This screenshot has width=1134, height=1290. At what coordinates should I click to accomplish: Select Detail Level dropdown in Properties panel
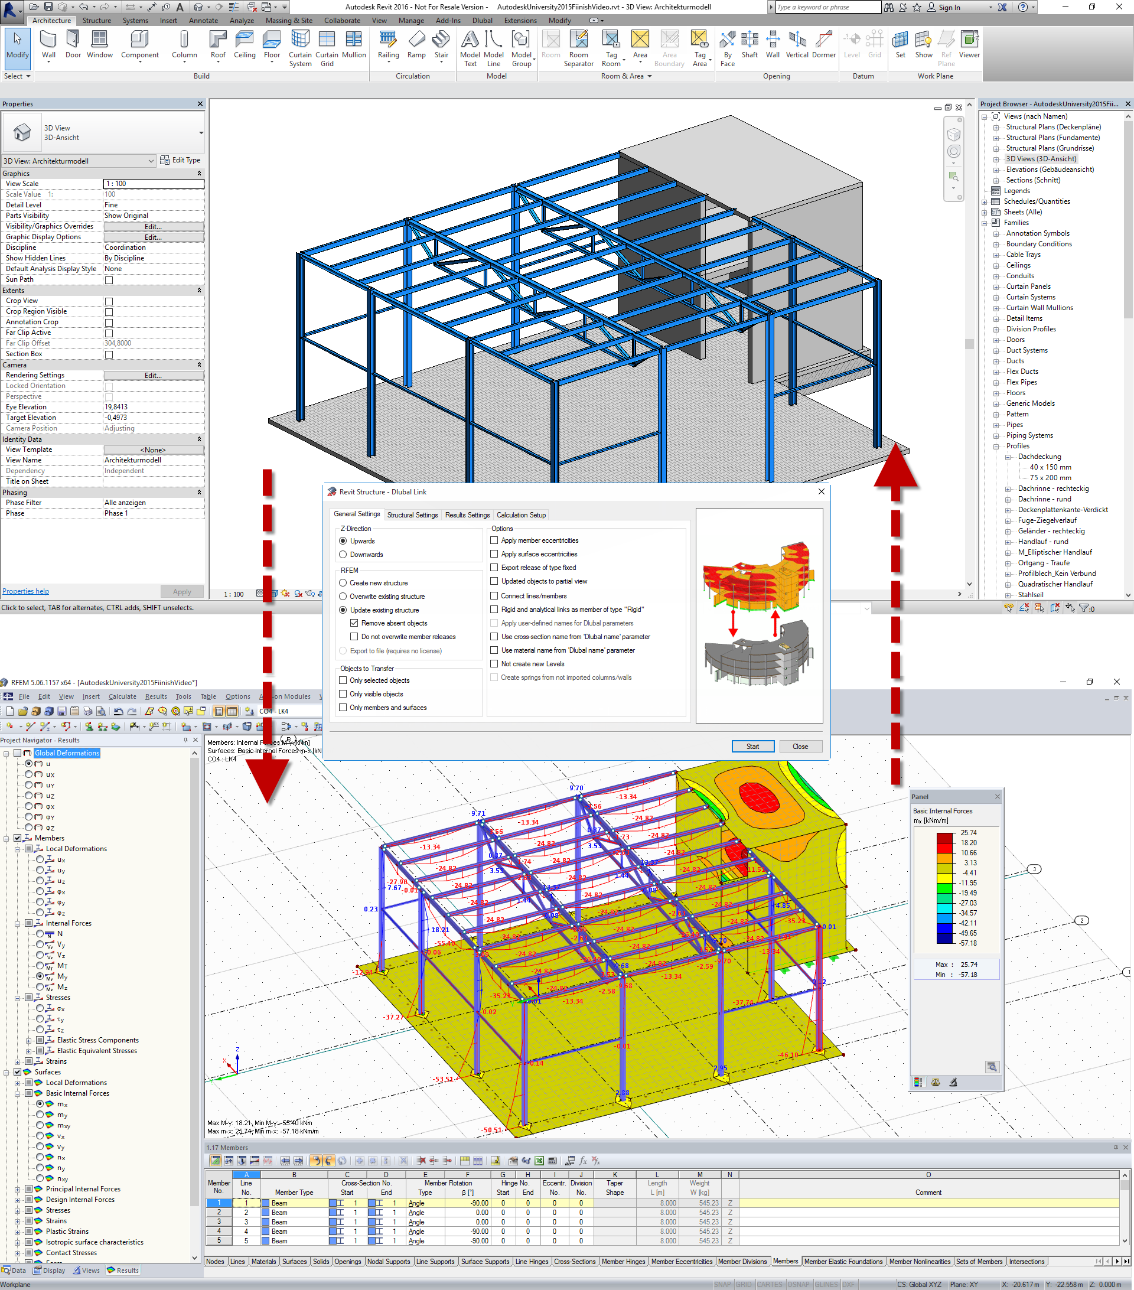[x=154, y=206]
